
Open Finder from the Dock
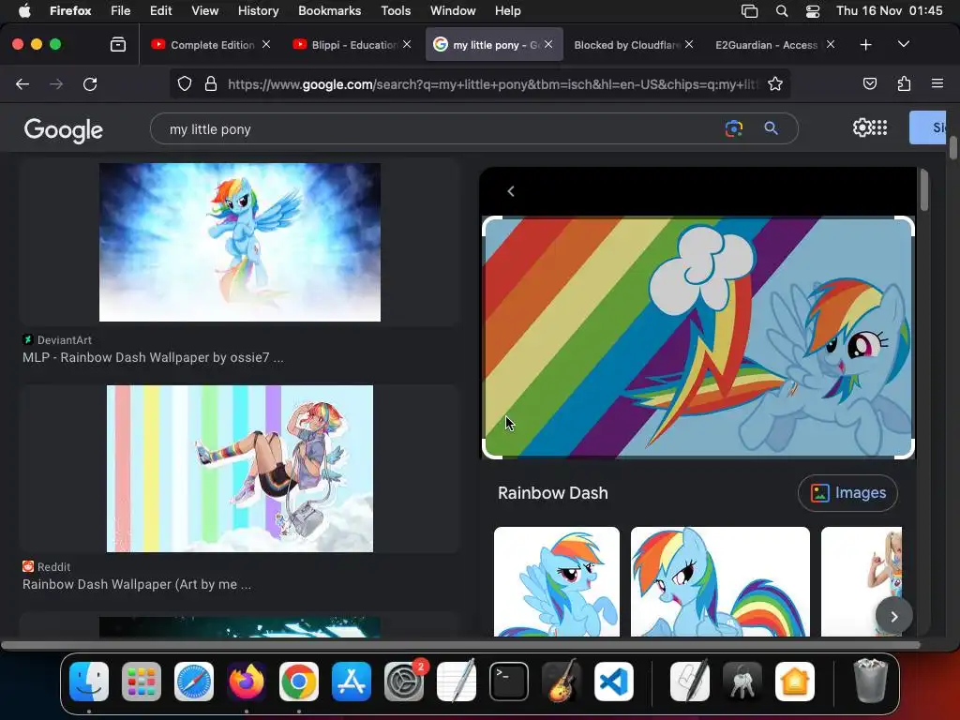click(89, 682)
